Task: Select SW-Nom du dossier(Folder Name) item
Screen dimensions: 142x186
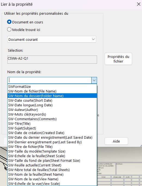Action: tap(52, 96)
